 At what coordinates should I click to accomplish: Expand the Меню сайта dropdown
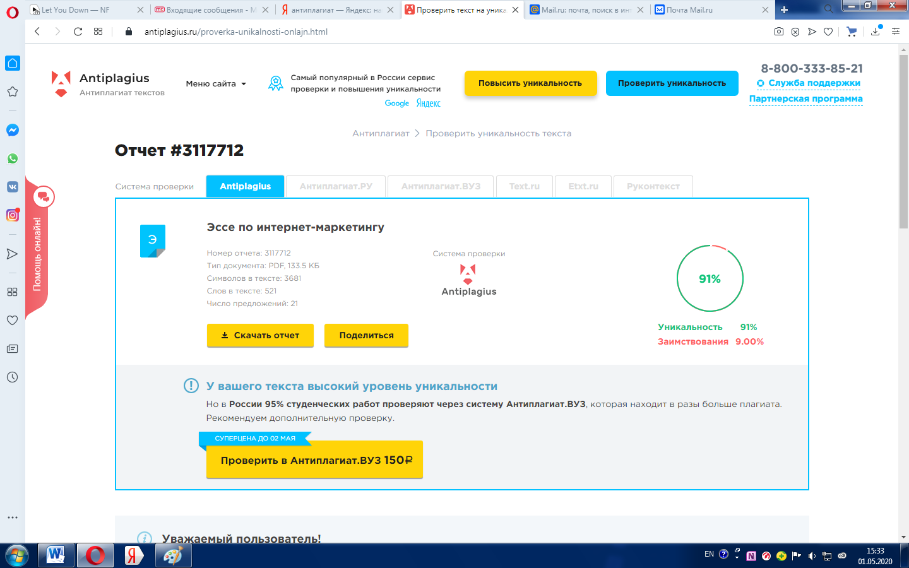[x=216, y=83]
